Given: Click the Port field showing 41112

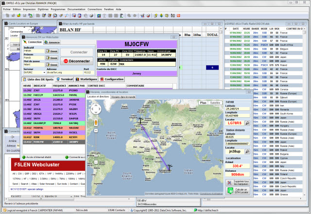Looking at the screenshot, I should coord(88,72).
